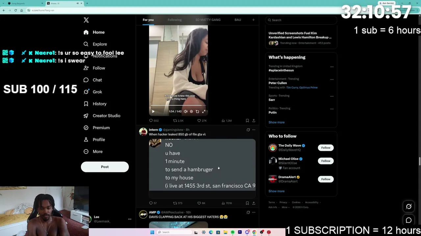Viewport: 421px width, 236px height.
Task: Open the Explore page icon
Action: tap(86, 44)
